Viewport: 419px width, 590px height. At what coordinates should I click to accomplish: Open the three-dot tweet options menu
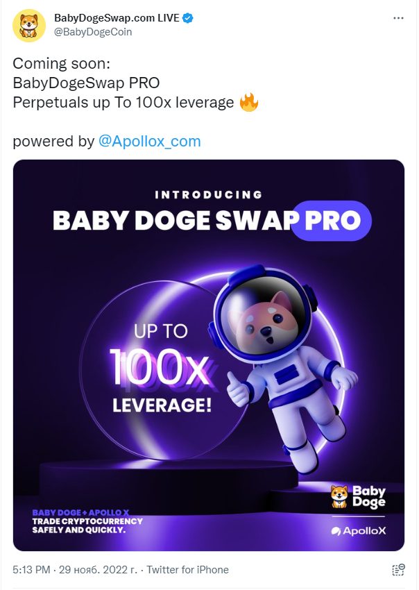pyautogui.click(x=398, y=18)
